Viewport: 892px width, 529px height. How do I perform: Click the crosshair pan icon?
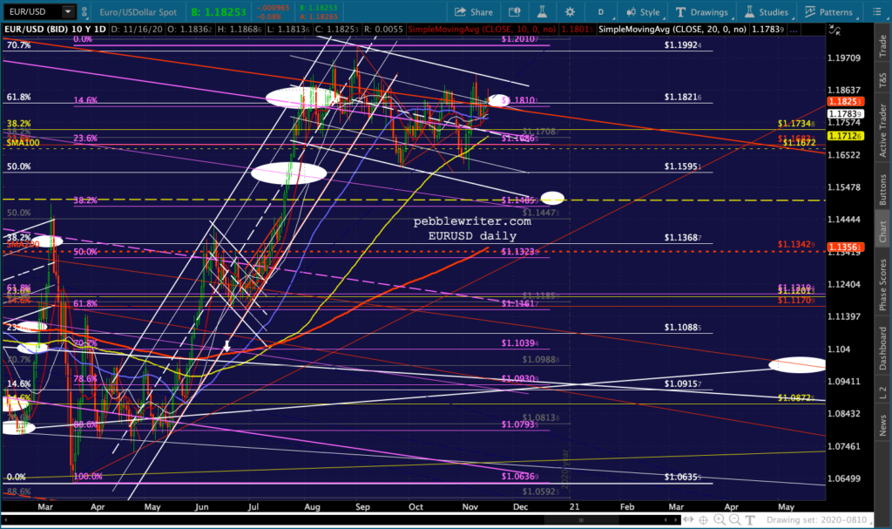(x=704, y=520)
